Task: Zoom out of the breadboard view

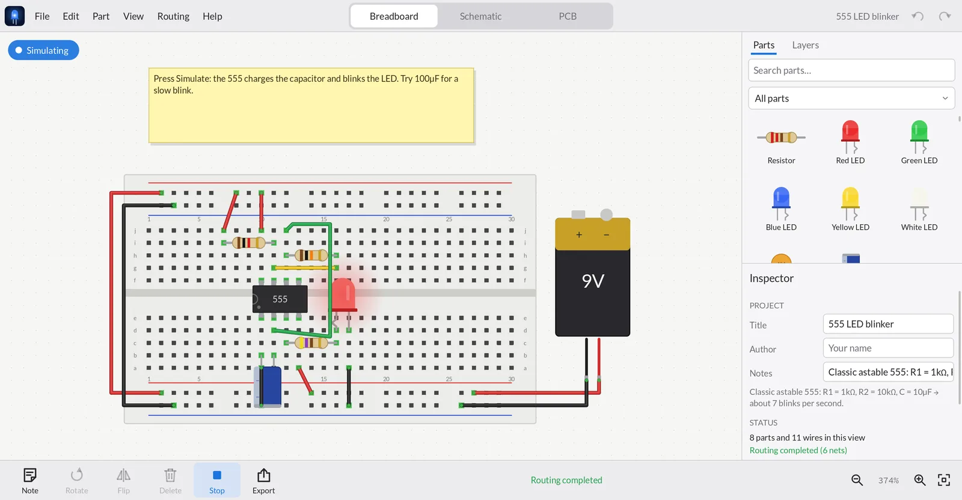Action: click(x=857, y=480)
